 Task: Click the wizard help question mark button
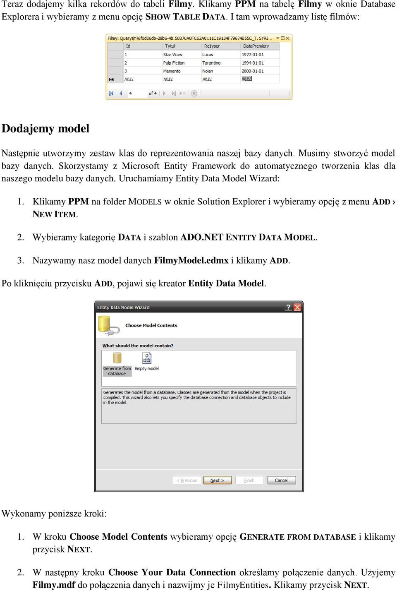[x=288, y=307]
